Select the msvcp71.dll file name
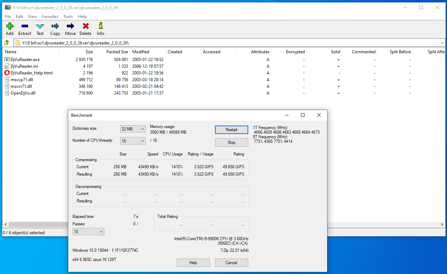This screenshot has height=274, width=447. coord(21,80)
